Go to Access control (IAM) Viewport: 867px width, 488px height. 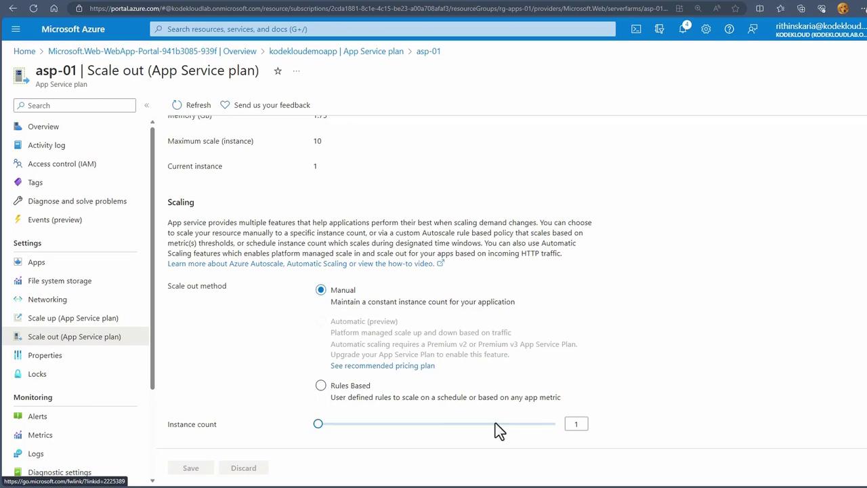(62, 164)
